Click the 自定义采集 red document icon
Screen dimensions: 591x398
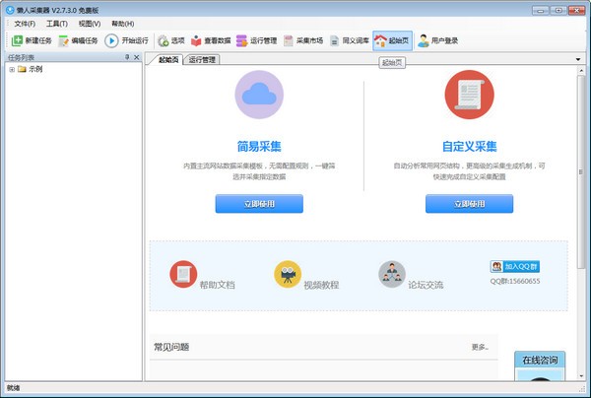coord(469,95)
